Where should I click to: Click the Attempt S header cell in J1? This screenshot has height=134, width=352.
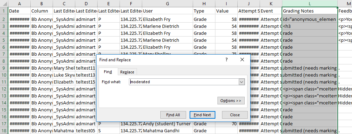(x=249, y=11)
